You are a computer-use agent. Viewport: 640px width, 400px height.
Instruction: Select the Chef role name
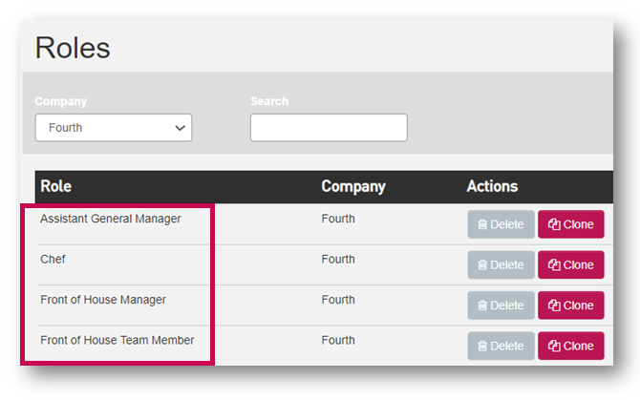pos(53,260)
